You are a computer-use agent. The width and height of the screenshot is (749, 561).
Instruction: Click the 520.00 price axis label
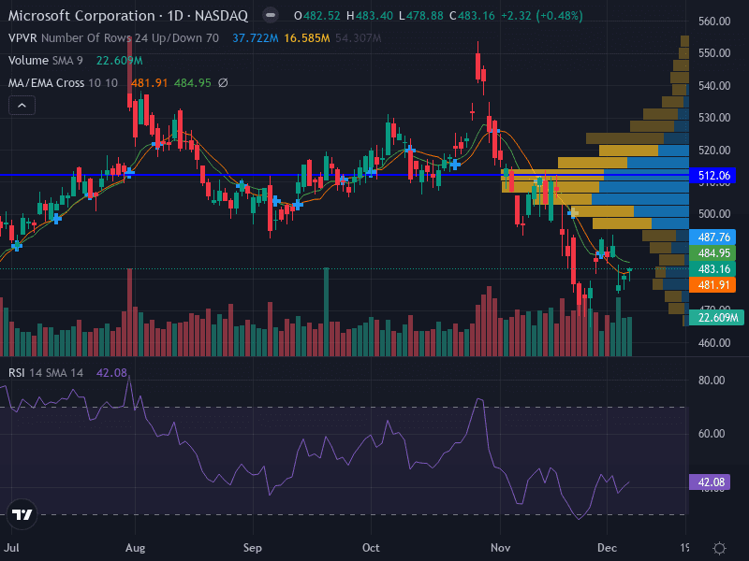tap(714, 151)
